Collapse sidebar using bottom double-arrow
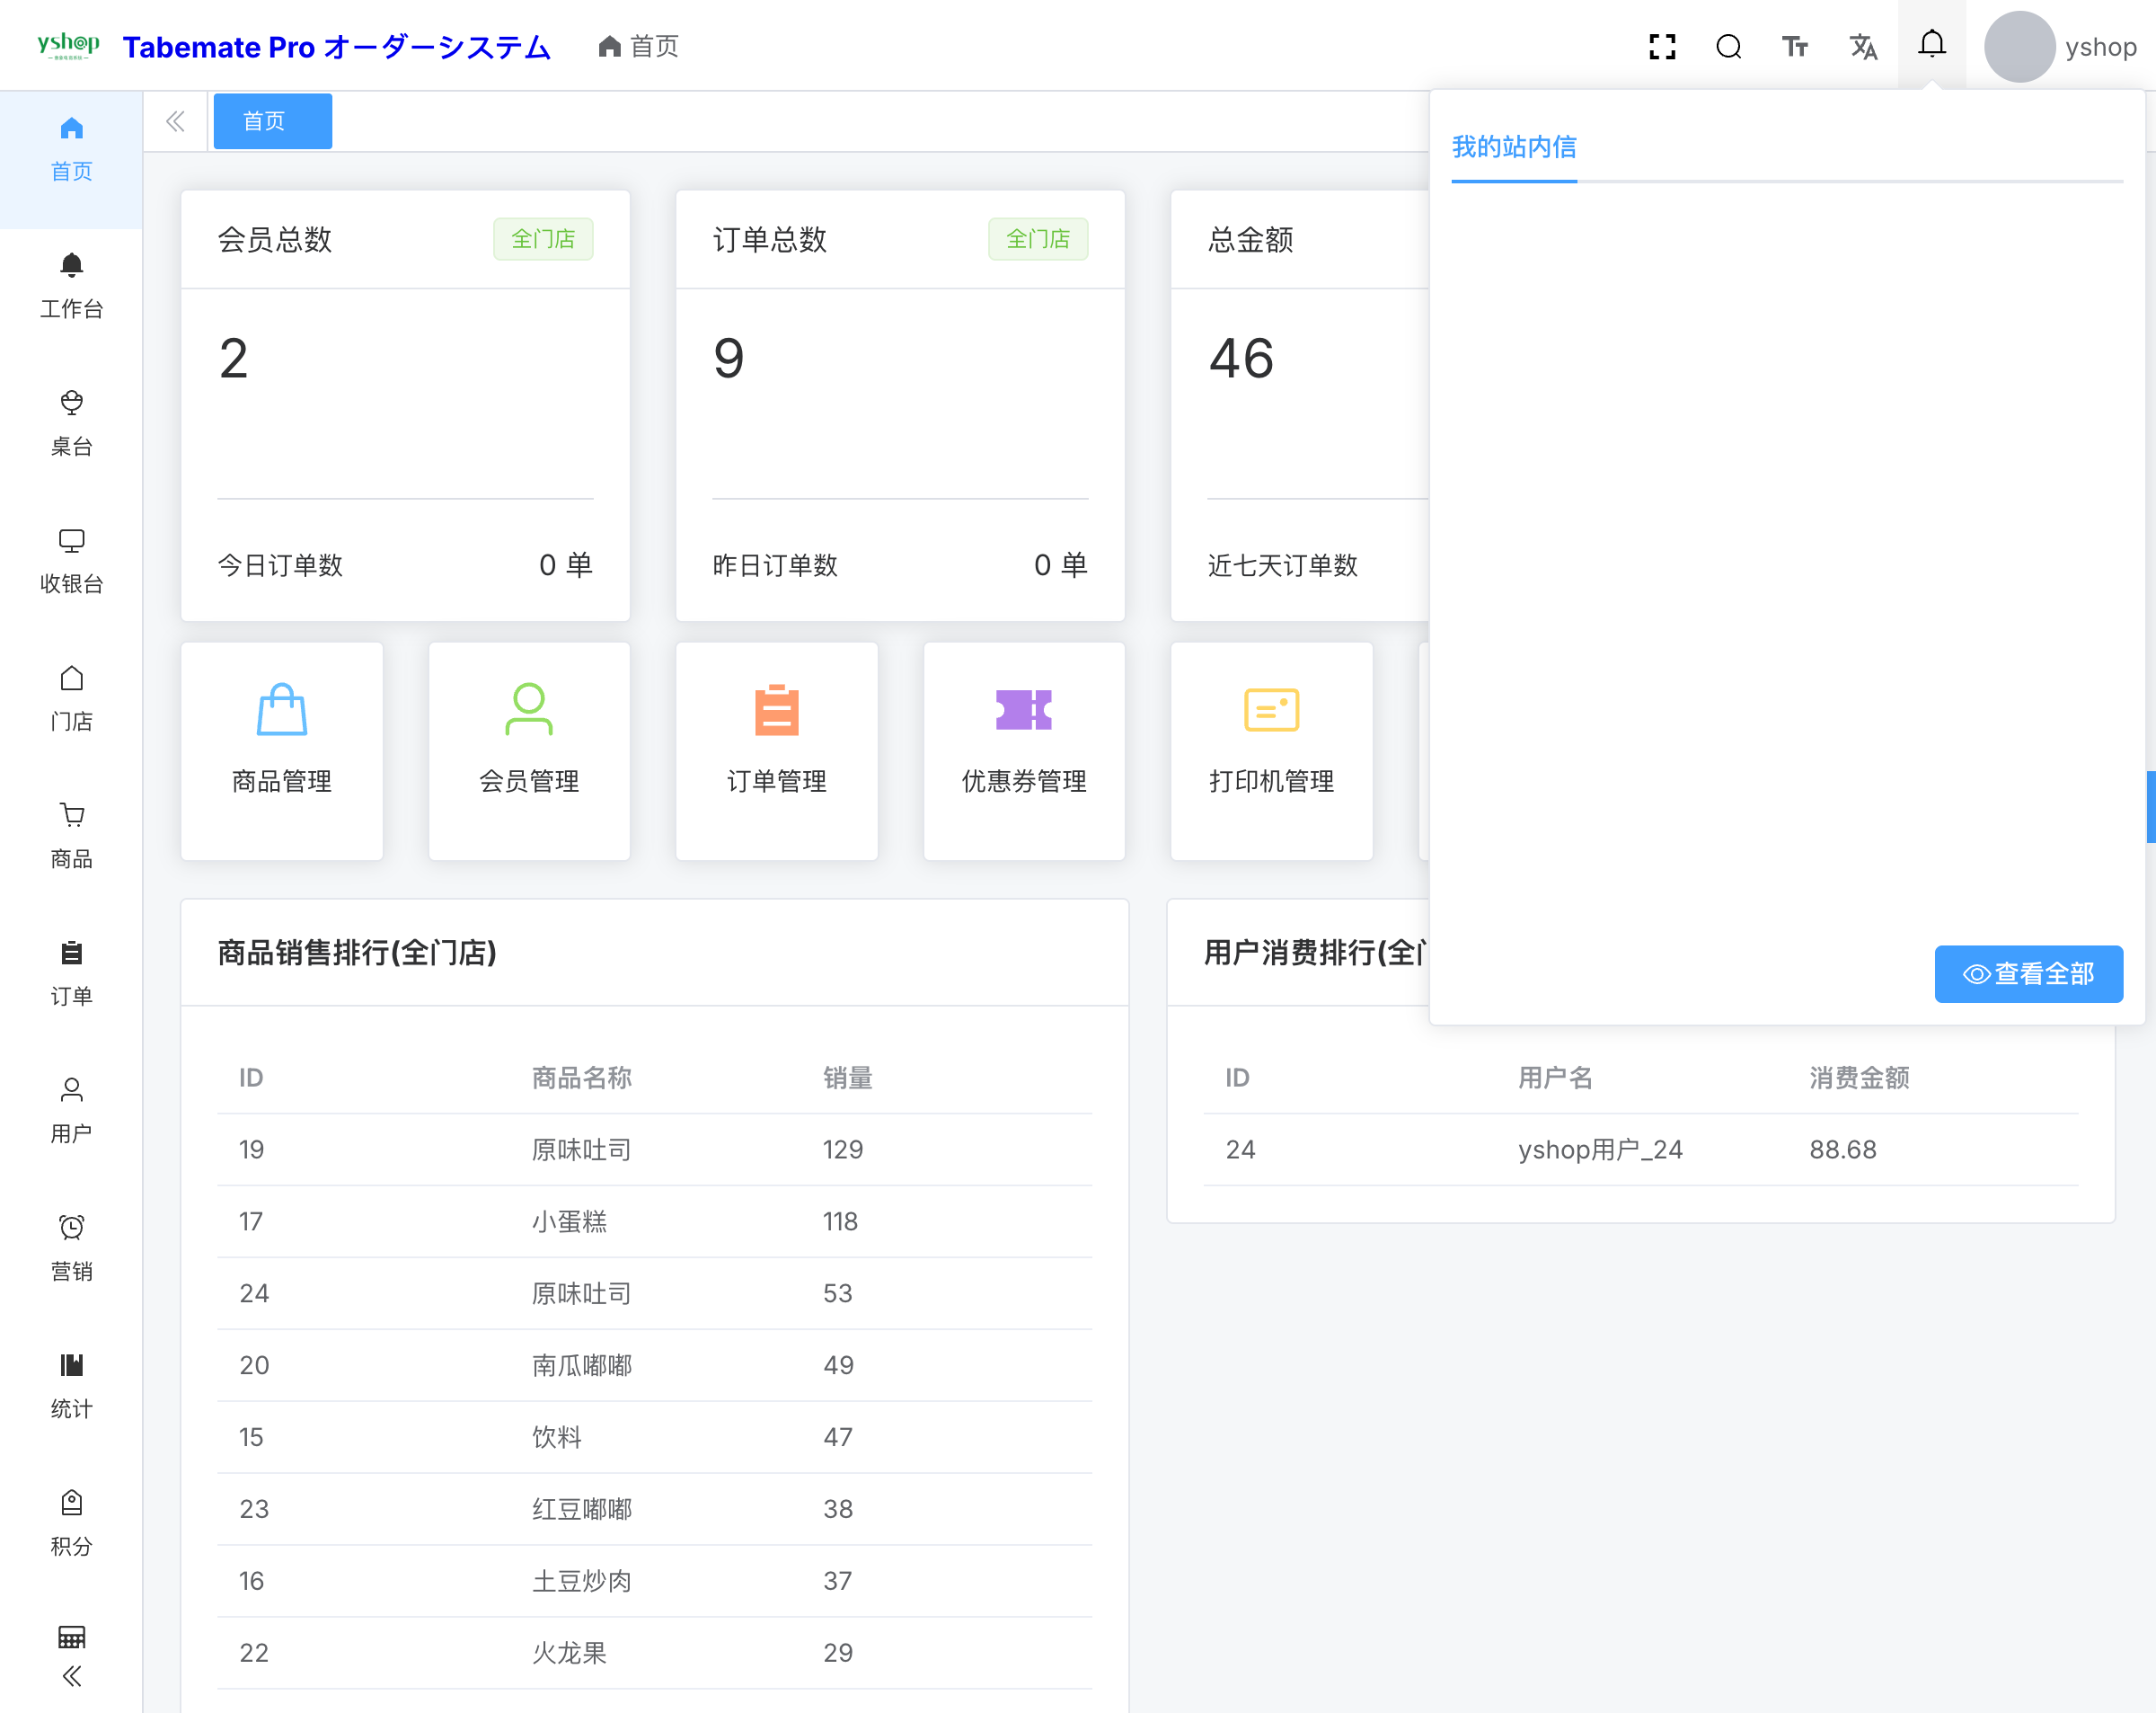The height and width of the screenshot is (1713, 2156). point(71,1676)
